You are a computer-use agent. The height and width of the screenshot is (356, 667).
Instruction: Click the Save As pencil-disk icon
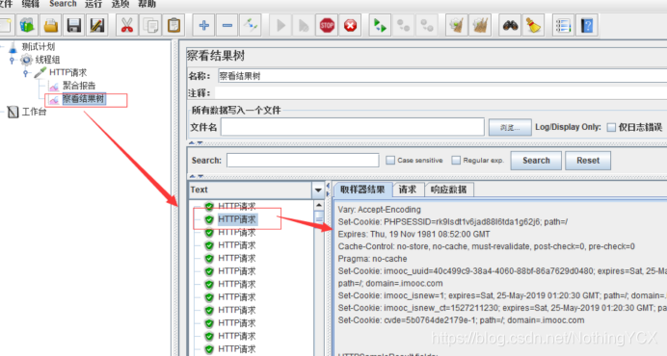tap(97, 25)
